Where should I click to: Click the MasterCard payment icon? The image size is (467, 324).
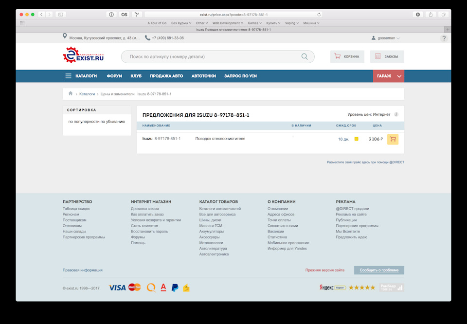pyautogui.click(x=134, y=287)
